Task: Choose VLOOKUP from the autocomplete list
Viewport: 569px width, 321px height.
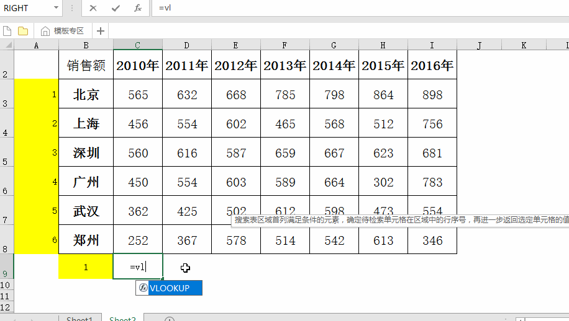Action: pos(169,288)
